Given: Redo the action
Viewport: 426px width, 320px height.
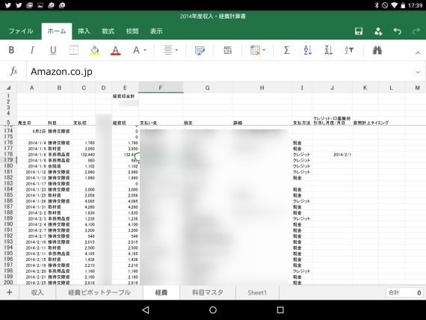Looking at the screenshot, I should click(416, 31).
